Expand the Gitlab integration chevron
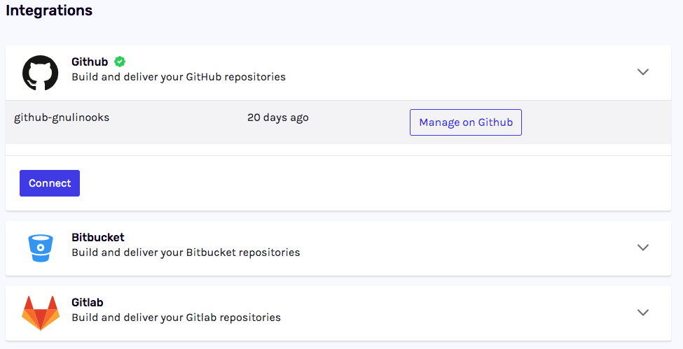Screen dimensions: 683x349 643,313
